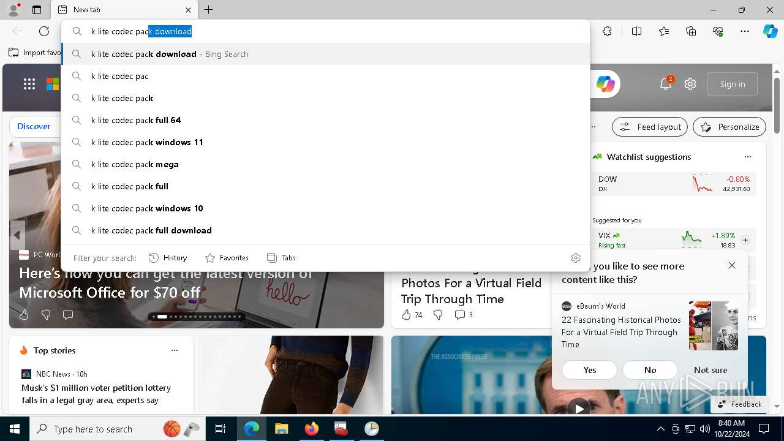Filter search by Tabs
784x441 pixels.
(x=281, y=258)
